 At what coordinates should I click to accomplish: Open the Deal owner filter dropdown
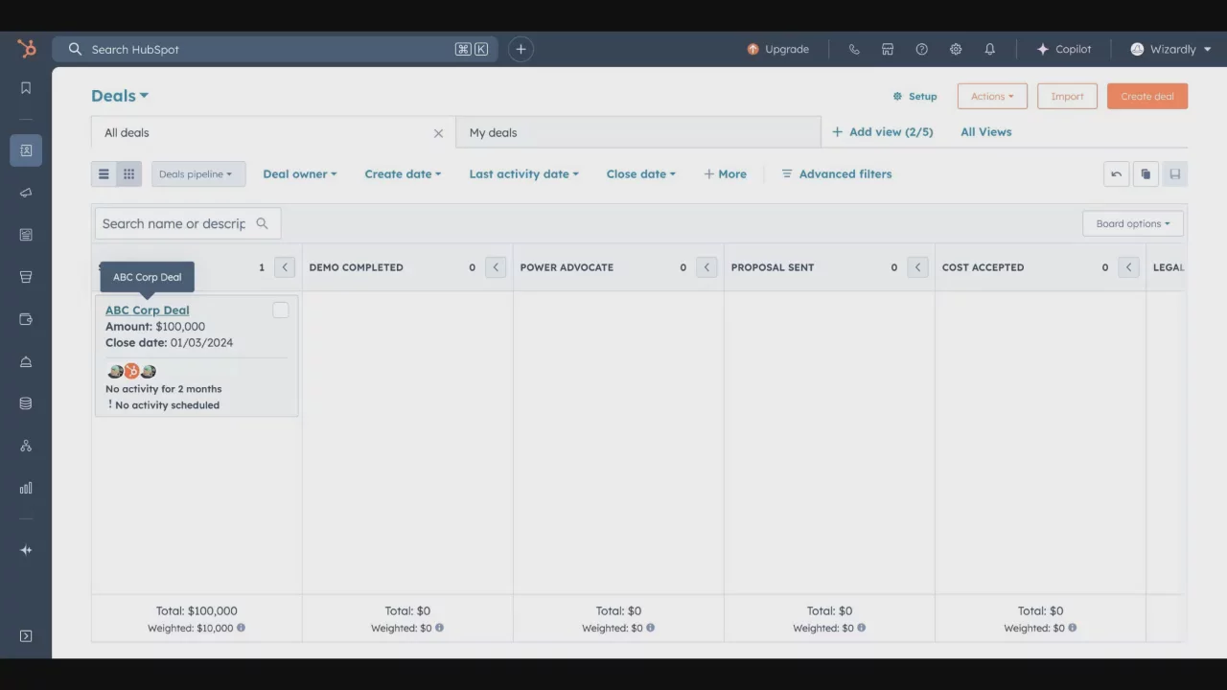tap(299, 173)
